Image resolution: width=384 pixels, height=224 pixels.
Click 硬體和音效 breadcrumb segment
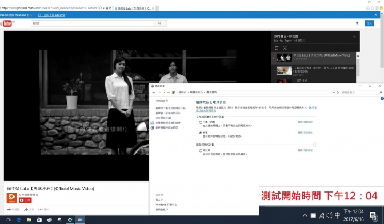[x=196, y=93]
